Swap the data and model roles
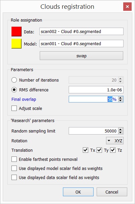This screenshot has width=135, height=204. [x=81, y=56]
